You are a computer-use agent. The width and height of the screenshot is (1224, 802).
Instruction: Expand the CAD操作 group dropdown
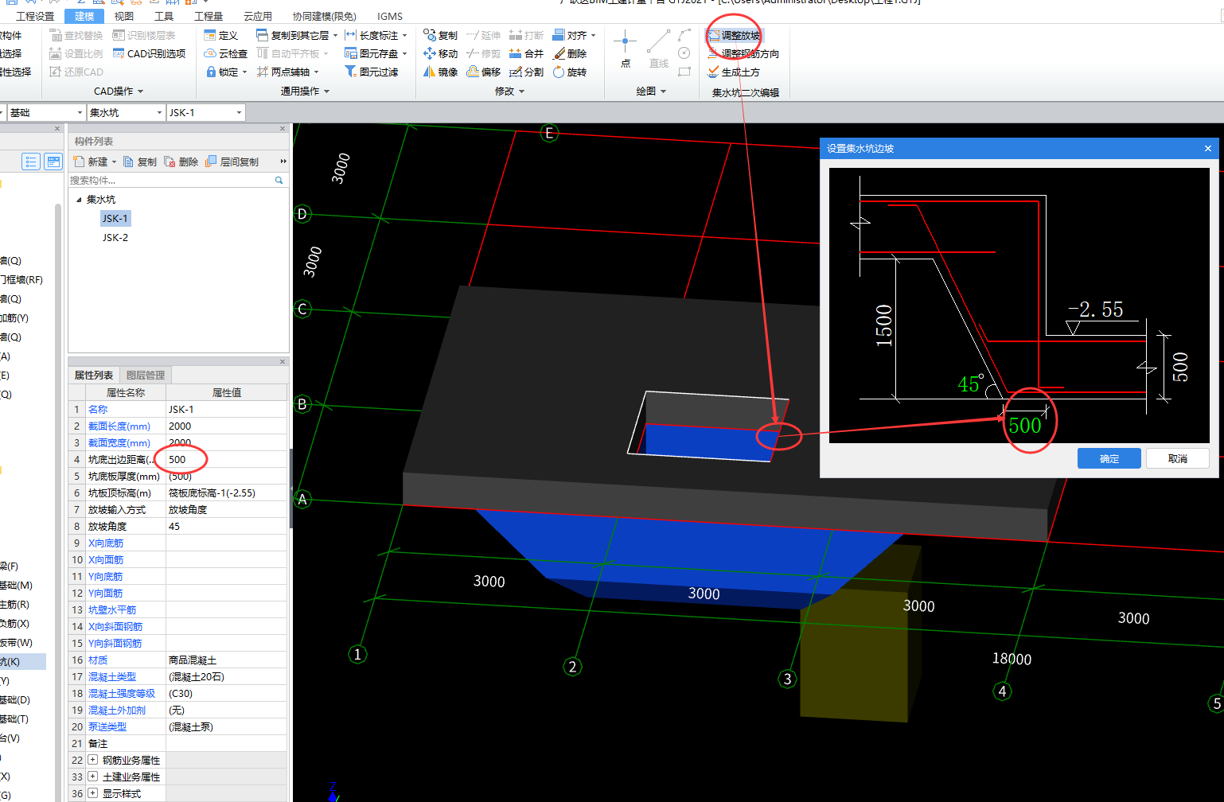[119, 91]
